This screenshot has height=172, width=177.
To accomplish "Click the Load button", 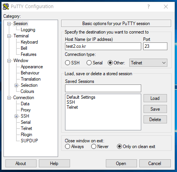I will coord(155,98).
